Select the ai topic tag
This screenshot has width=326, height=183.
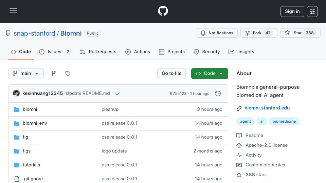coord(261,121)
